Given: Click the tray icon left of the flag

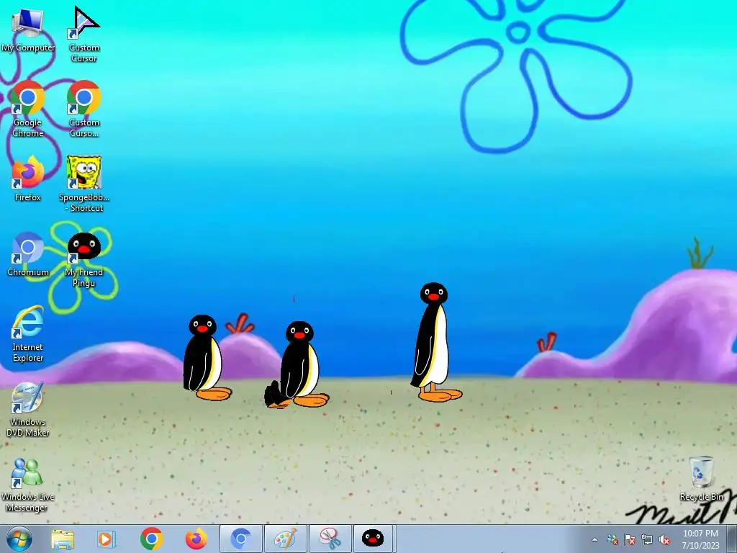Looking at the screenshot, I should (x=612, y=540).
